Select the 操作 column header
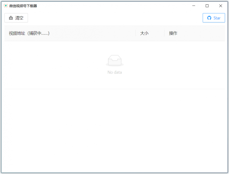229x174 pixels. pyautogui.click(x=173, y=33)
